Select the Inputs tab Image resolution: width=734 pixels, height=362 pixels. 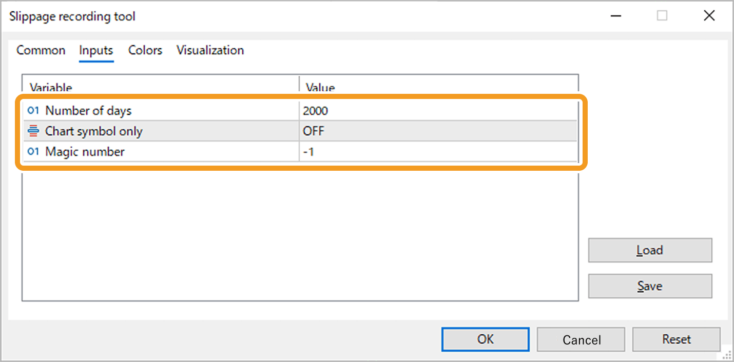click(96, 50)
